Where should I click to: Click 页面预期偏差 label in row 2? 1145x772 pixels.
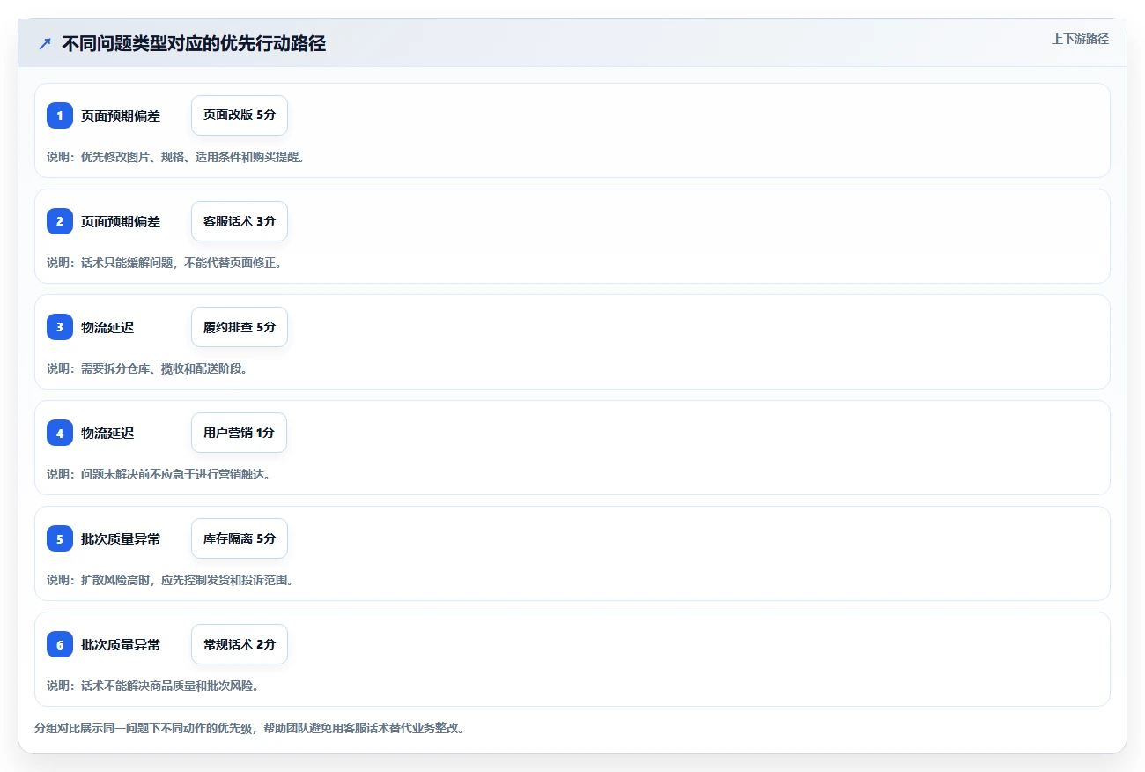[x=121, y=221]
